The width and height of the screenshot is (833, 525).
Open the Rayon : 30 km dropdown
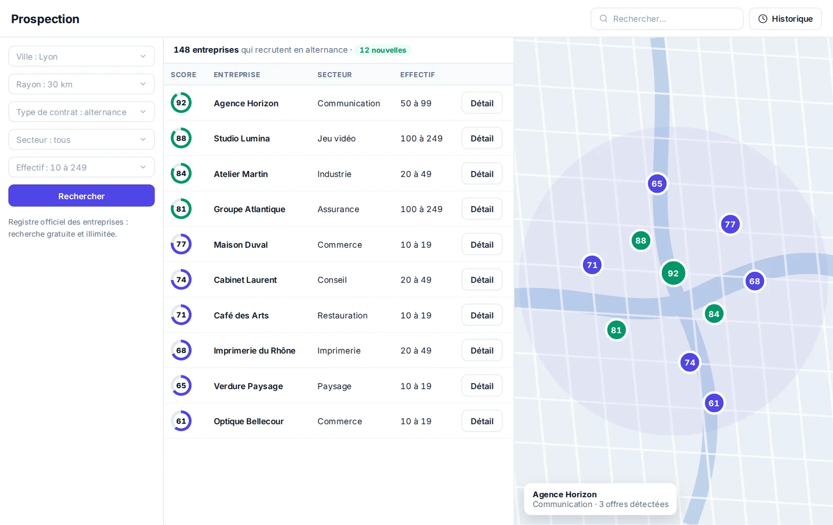[x=81, y=84]
